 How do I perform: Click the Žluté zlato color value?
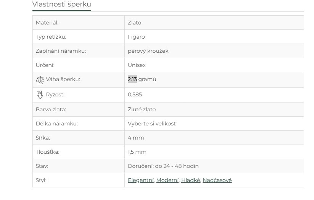[x=142, y=109]
